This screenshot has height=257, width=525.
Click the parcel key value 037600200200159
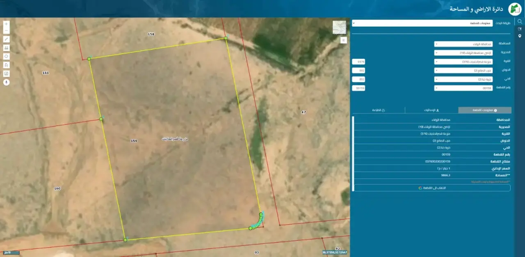(438, 161)
